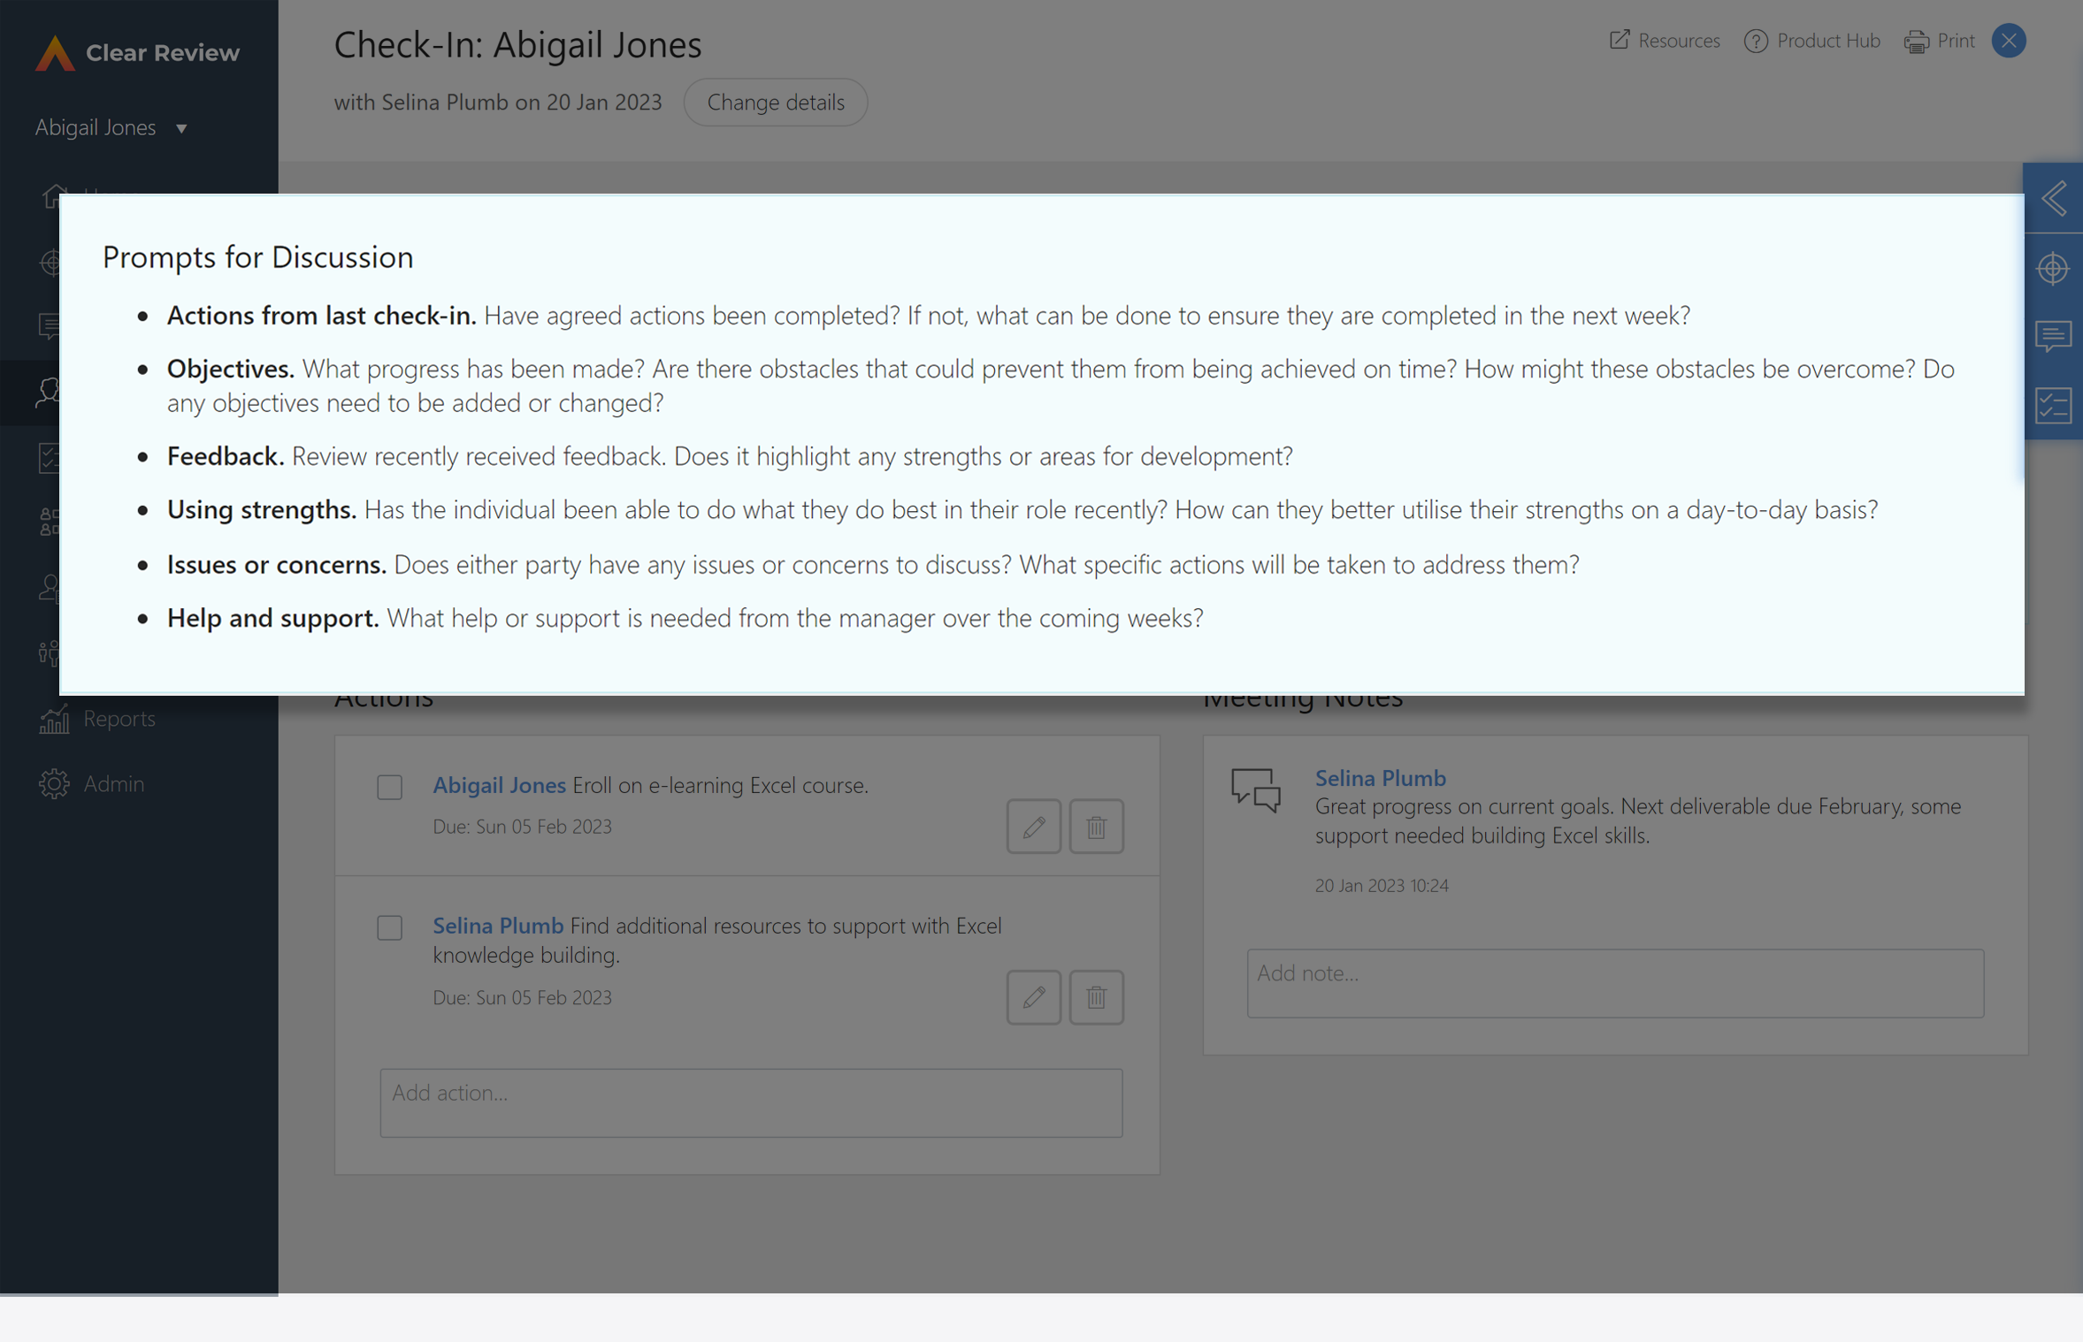Open the Reports menu item
The image size is (2083, 1342).
pyautogui.click(x=97, y=719)
